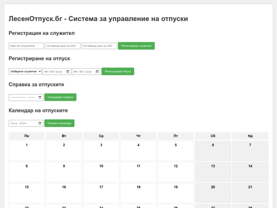277x208 pixels.
Task: Select calendar day 10
Action: [x=101, y=172]
